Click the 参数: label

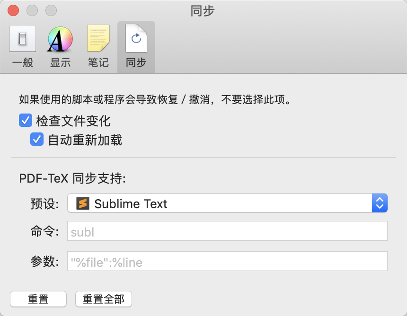pos(44,261)
